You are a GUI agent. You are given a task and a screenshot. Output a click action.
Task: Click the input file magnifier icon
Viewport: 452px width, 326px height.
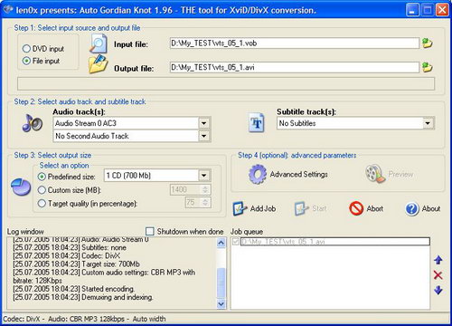(99, 44)
